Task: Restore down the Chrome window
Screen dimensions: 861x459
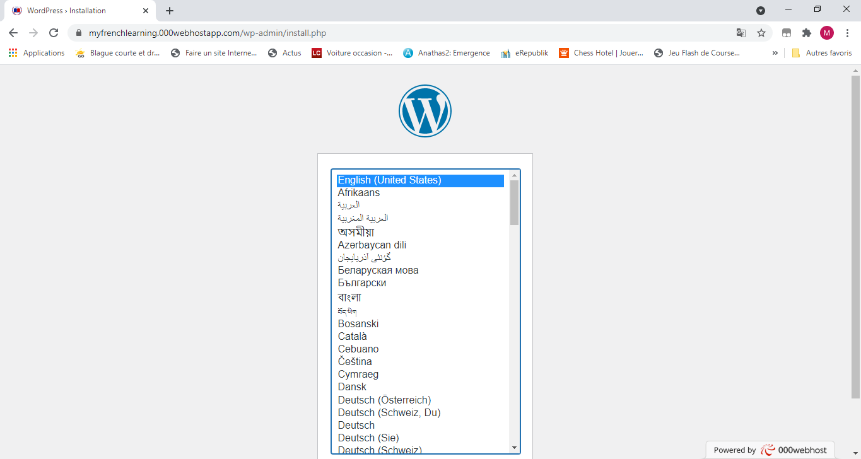Action: point(817,9)
